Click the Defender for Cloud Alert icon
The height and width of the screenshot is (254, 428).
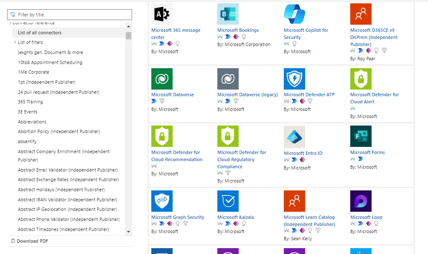tap(361, 79)
